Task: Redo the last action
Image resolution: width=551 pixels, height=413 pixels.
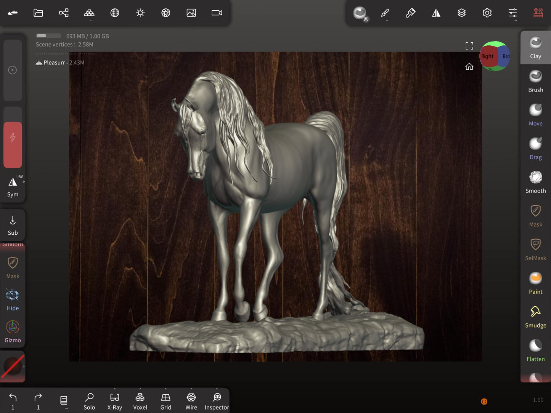Action: (38, 401)
